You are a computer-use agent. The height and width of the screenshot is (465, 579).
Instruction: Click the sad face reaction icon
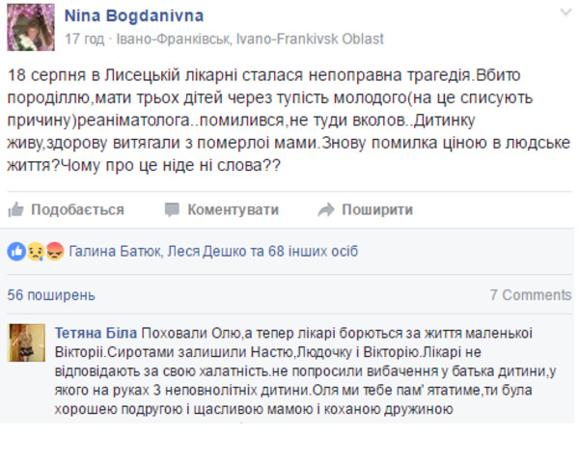[x=35, y=251]
